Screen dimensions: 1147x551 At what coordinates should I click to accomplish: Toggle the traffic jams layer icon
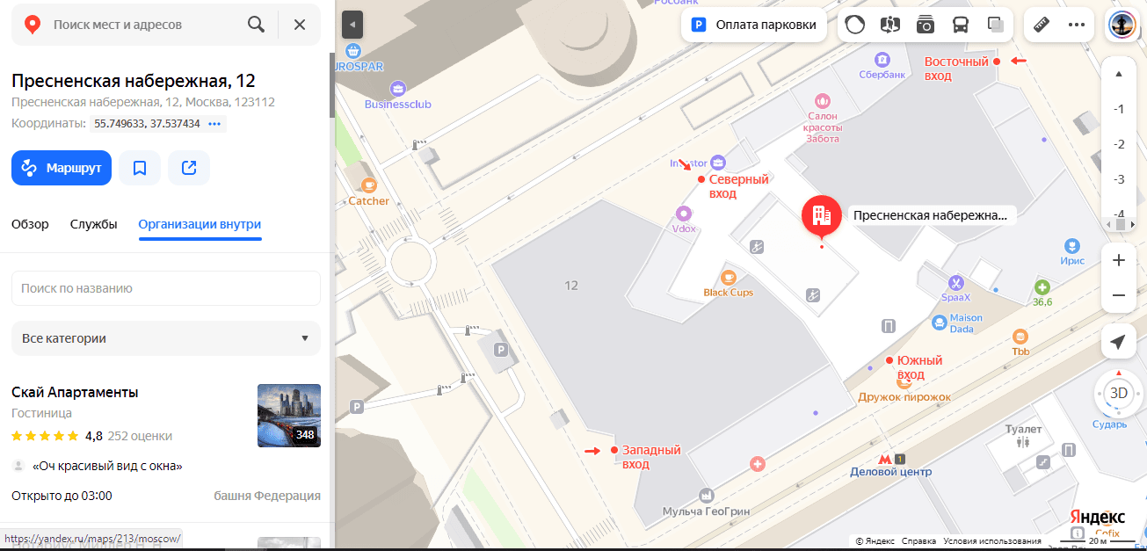click(x=854, y=25)
